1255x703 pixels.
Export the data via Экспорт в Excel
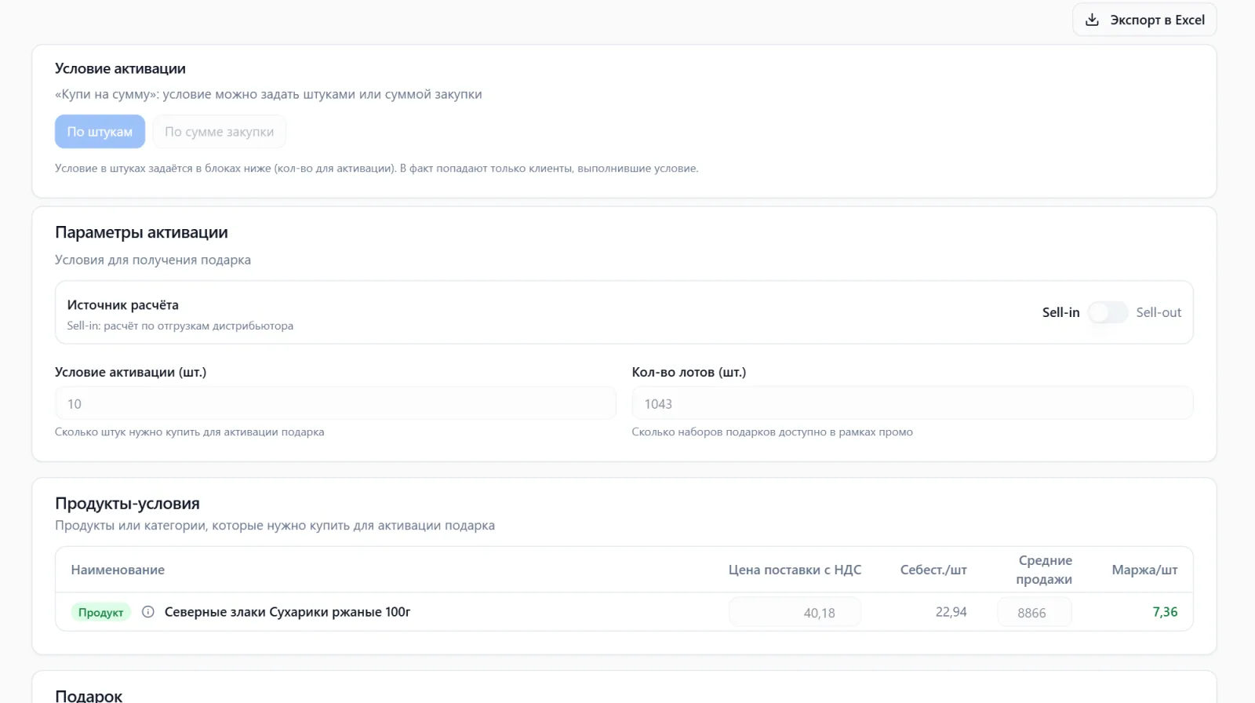click(1144, 20)
